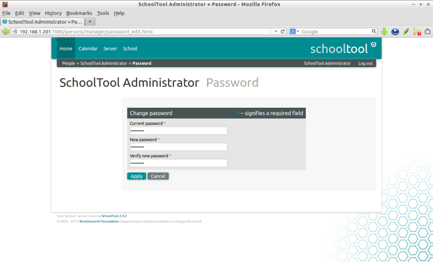This screenshot has height=262, width=433.
Task: Open the blue video downloader icon
Action: tap(395, 31)
